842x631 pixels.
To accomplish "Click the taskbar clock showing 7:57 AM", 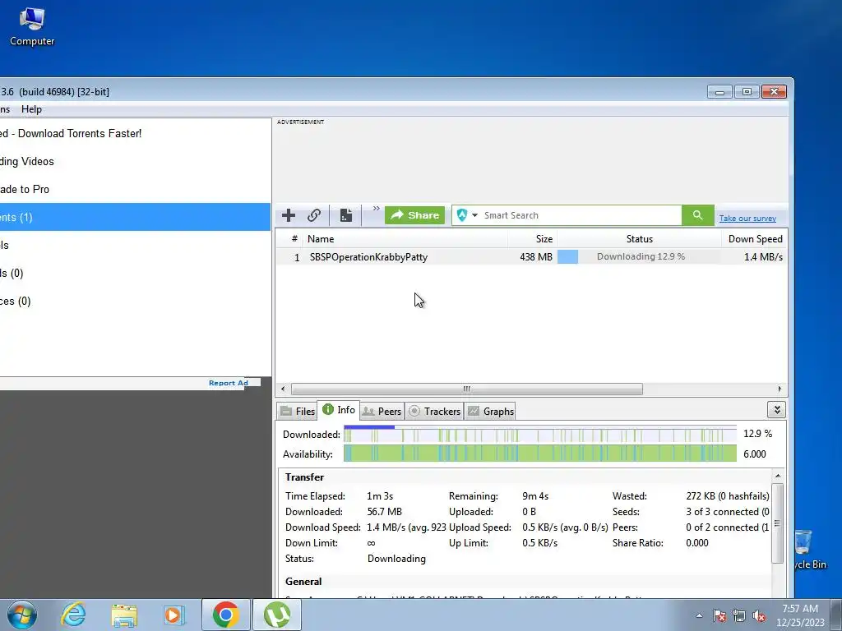I will click(800, 615).
